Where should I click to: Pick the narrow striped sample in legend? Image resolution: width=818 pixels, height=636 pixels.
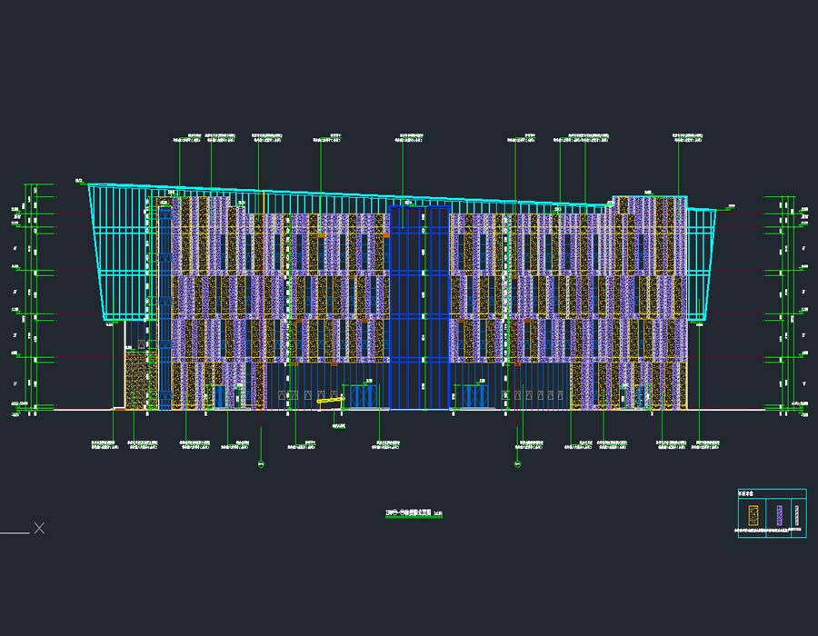[x=798, y=515]
